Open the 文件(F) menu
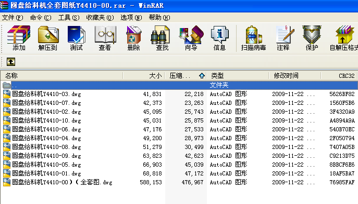 13,18
